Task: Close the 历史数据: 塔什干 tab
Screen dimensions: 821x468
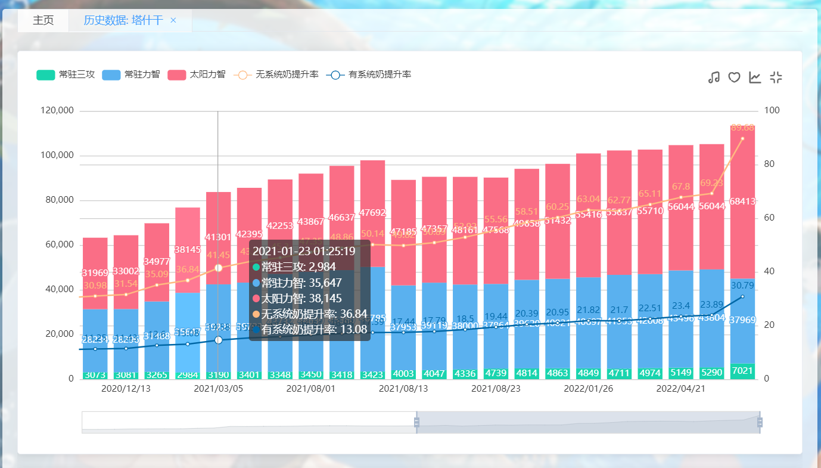Action: (173, 20)
